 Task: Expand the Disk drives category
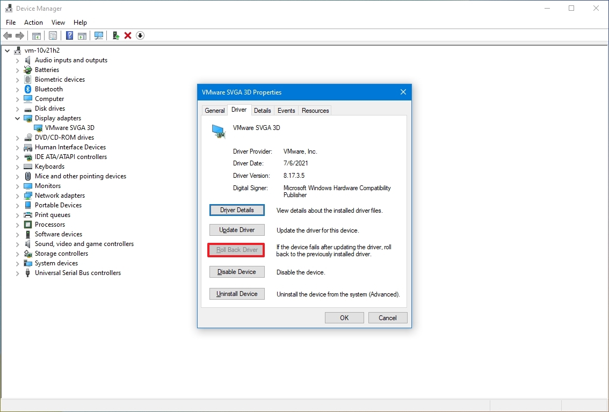pos(18,109)
